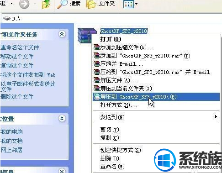
Task: Choose Add to "GhostXP_SP3_v2010.rar" entry
Action: tap(156, 56)
